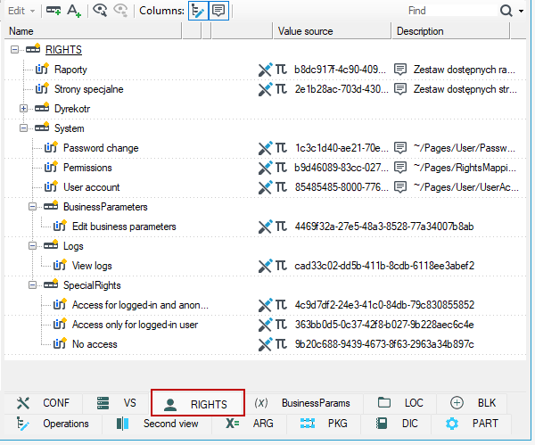Select the Strony specjalne tree item
The width and height of the screenshot is (535, 445).
click(88, 89)
